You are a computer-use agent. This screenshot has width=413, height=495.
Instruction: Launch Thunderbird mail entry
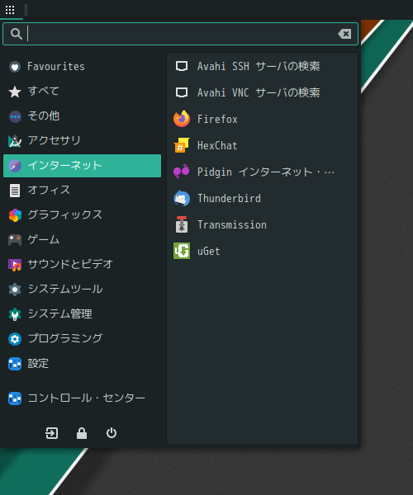263,199
